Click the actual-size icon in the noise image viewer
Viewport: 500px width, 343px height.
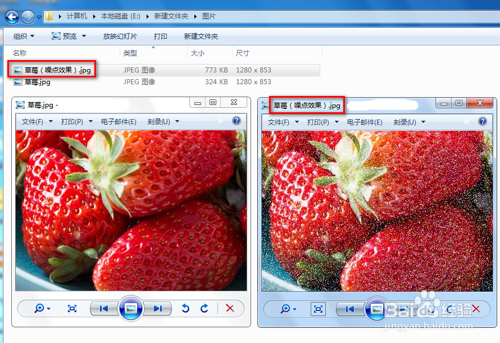pos(318,309)
